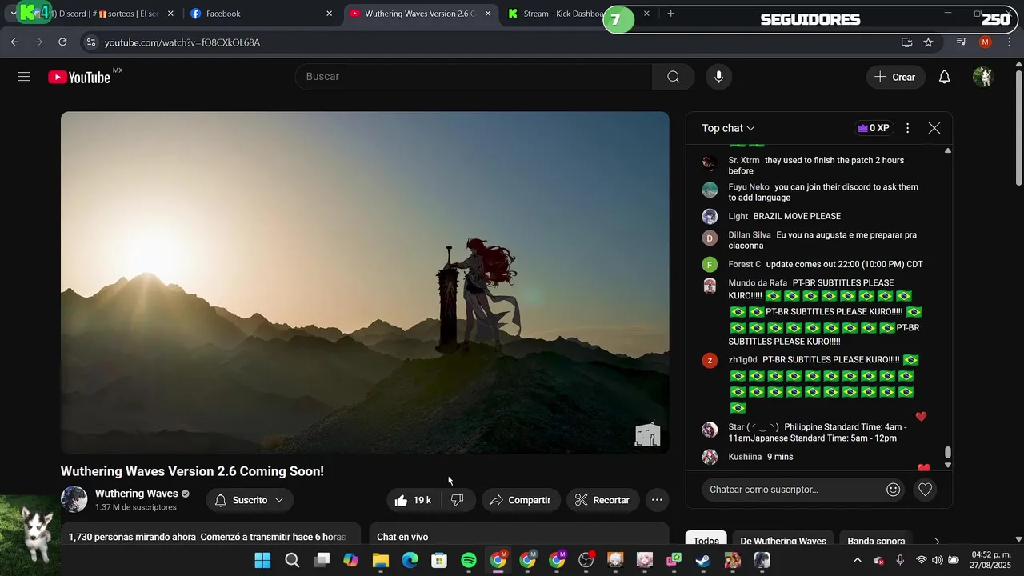Open the Chrome profile M menu
The height and width of the screenshot is (576, 1024).
[x=986, y=42]
